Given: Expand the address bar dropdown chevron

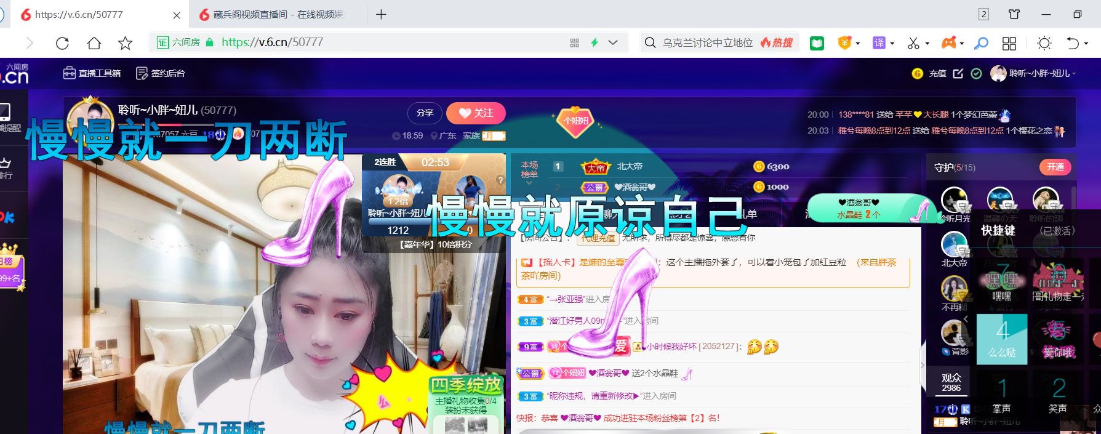Looking at the screenshot, I should coord(613,42).
